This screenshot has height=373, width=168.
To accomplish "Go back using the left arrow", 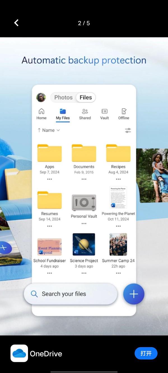I will 16,23.
